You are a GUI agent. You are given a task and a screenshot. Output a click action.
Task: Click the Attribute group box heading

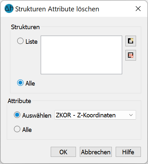click(x=19, y=101)
